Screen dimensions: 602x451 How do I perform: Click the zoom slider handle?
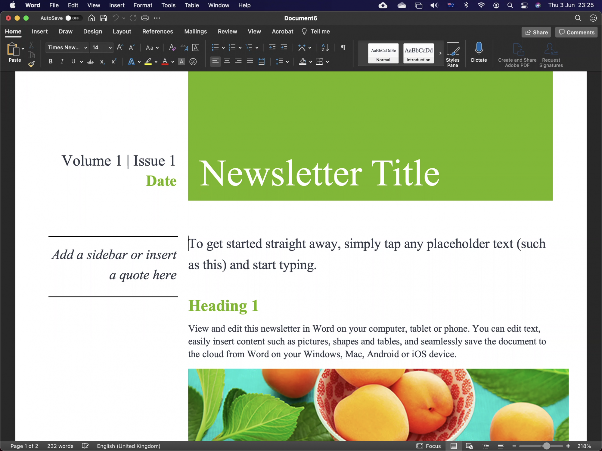pyautogui.click(x=546, y=446)
